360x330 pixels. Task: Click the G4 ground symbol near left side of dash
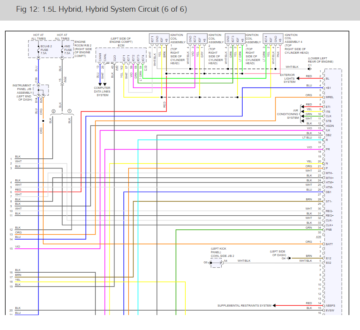pyautogui.click(x=289, y=258)
